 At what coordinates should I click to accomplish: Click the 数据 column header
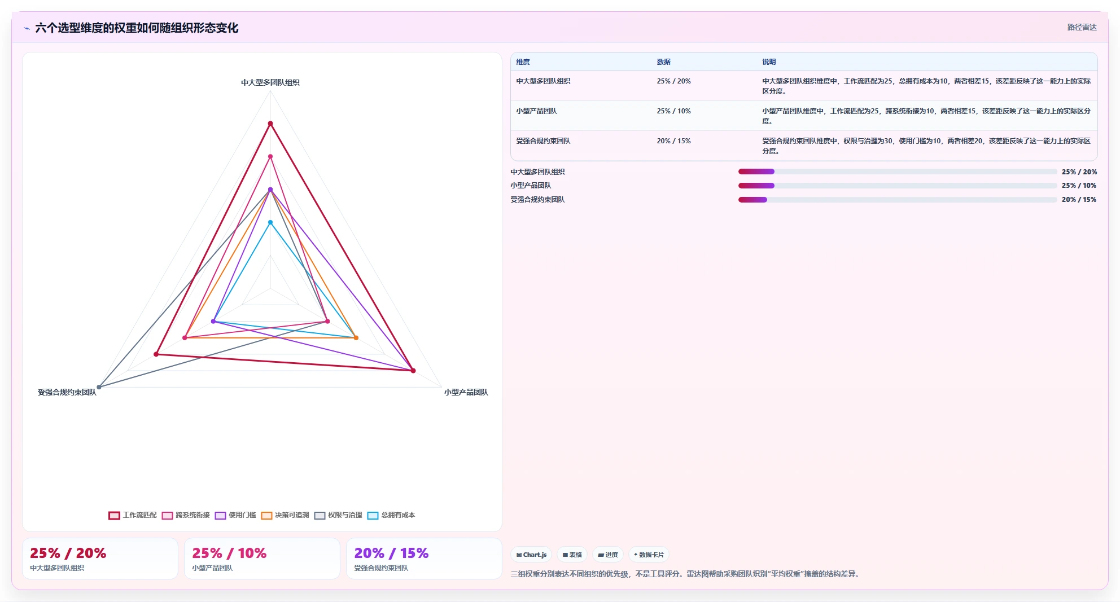[663, 62]
